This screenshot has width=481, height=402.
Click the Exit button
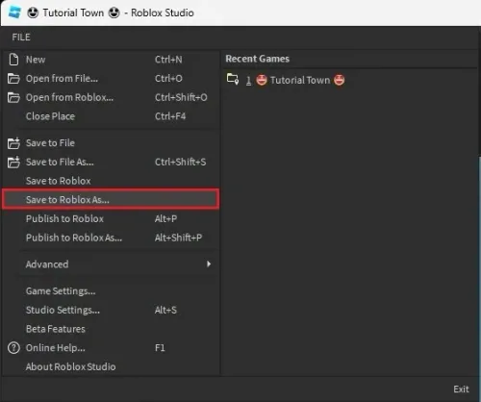click(461, 389)
